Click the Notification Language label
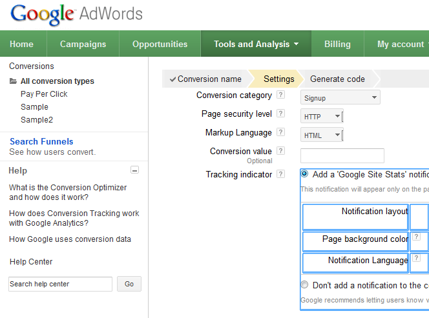Image resolution: width=429 pixels, height=318 pixels. [368, 261]
